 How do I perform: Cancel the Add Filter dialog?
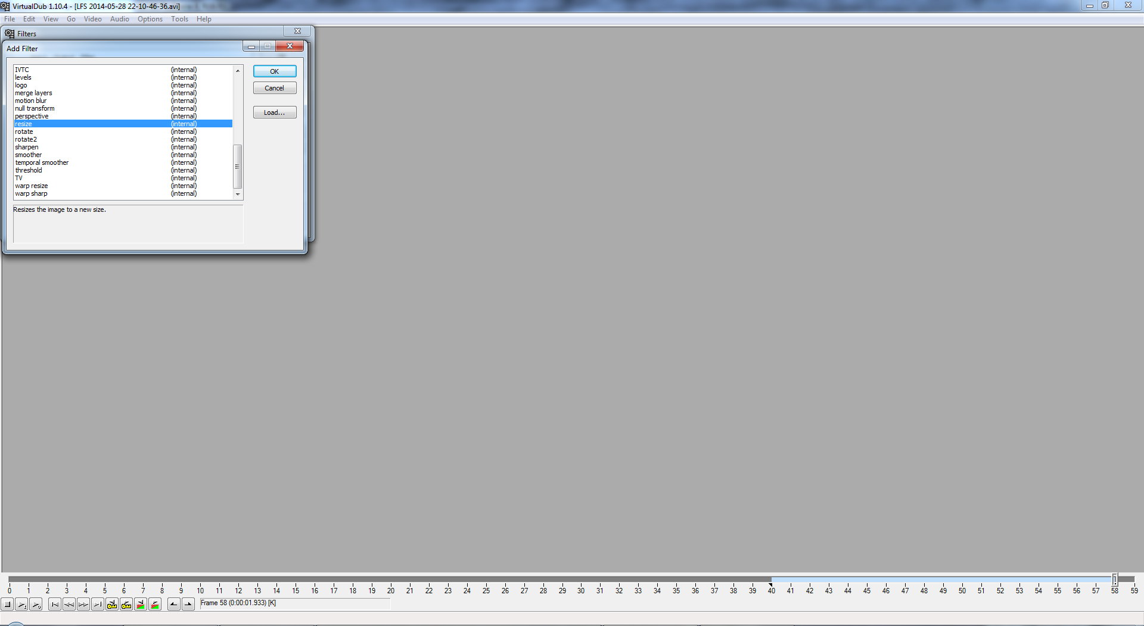point(274,88)
